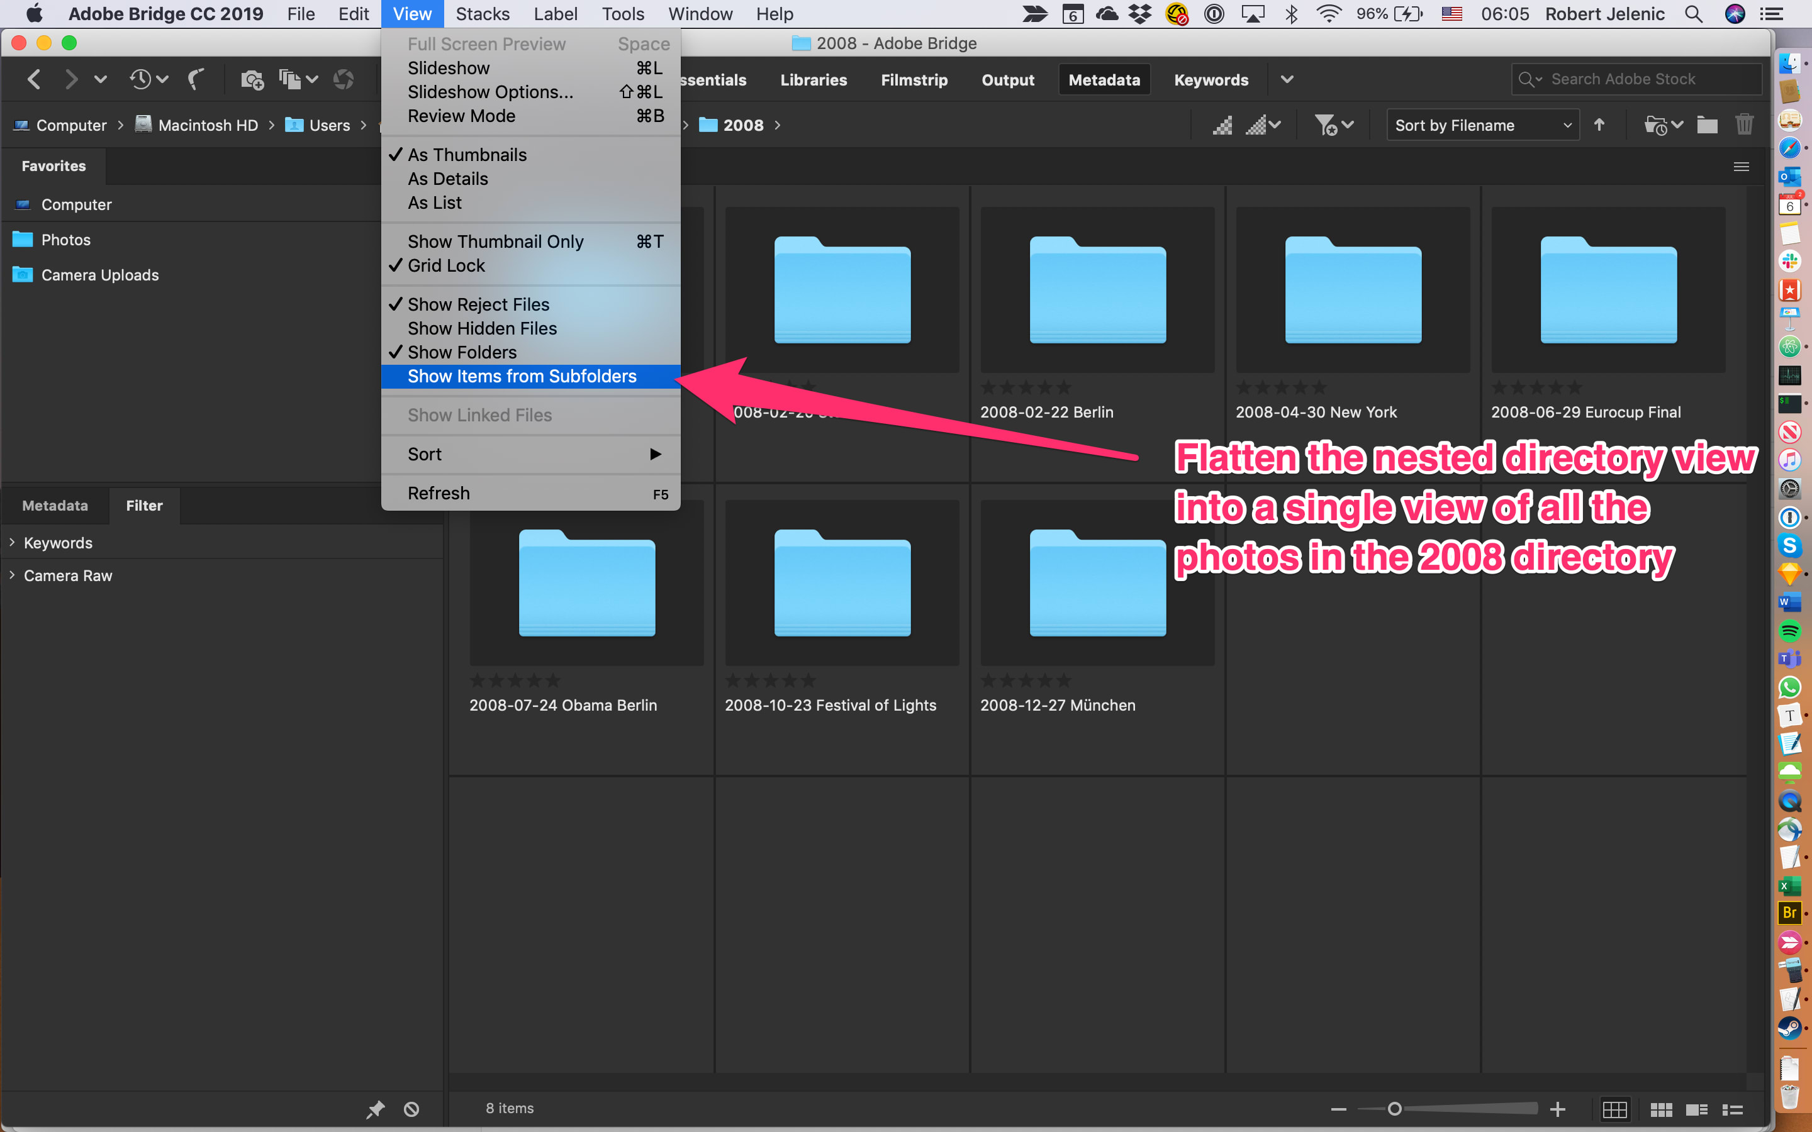1812x1132 pixels.
Task: Click the Dropbox menu bar icon
Action: point(1139,13)
